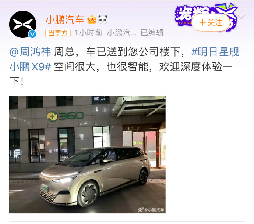View the 已编辑 edit history

point(152,33)
